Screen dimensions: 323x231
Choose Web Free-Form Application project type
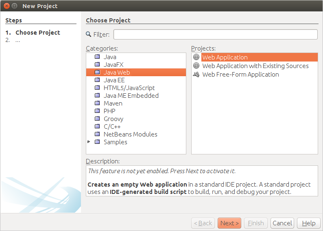point(240,75)
